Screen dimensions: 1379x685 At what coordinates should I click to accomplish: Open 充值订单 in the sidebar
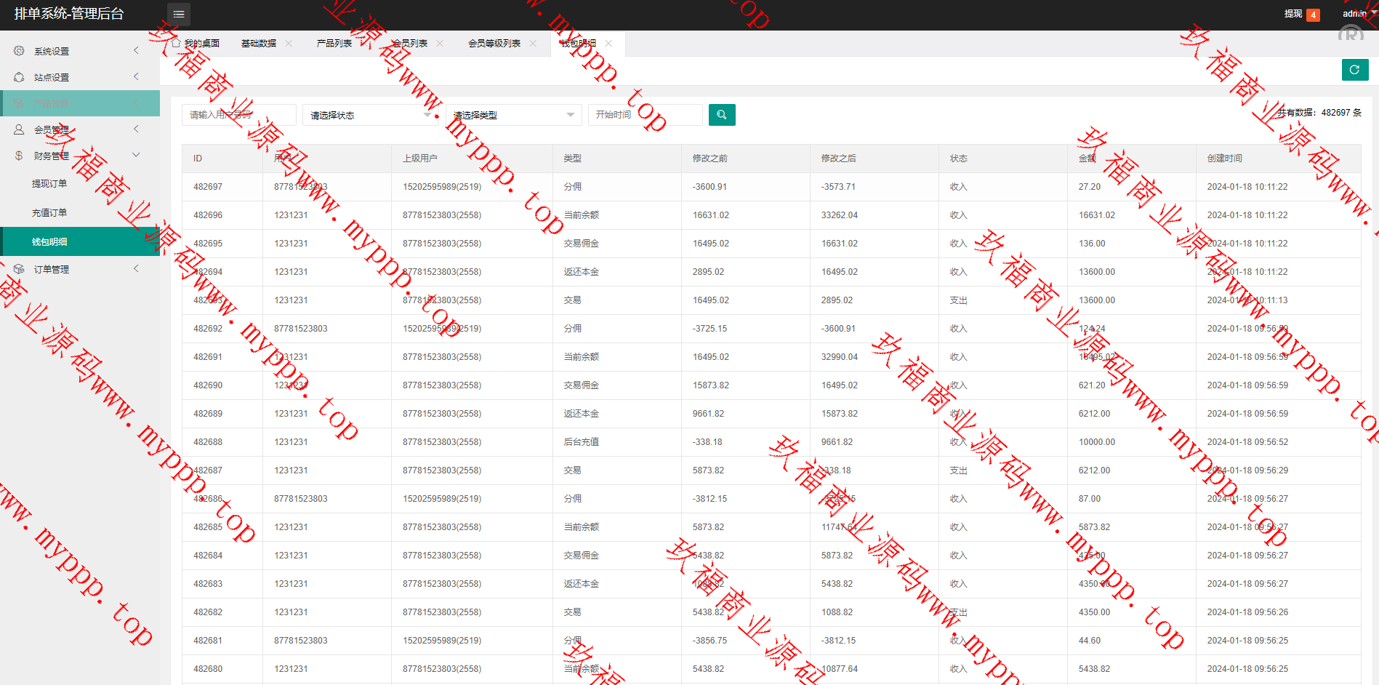tap(49, 213)
